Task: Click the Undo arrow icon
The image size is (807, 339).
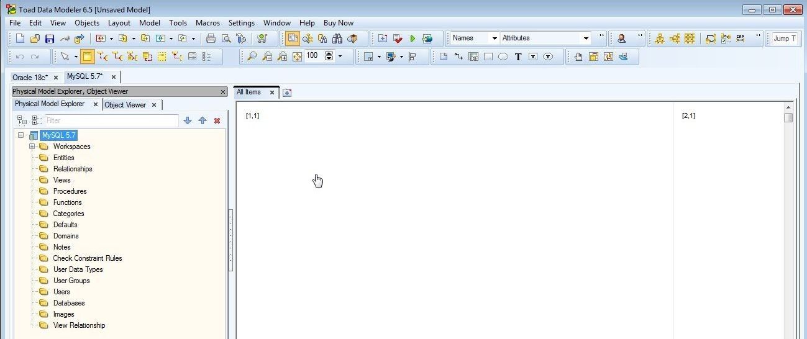Action: (x=20, y=56)
